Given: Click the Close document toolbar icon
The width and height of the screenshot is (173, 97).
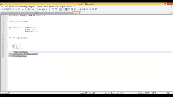Looking at the screenshot, I should (13, 9).
